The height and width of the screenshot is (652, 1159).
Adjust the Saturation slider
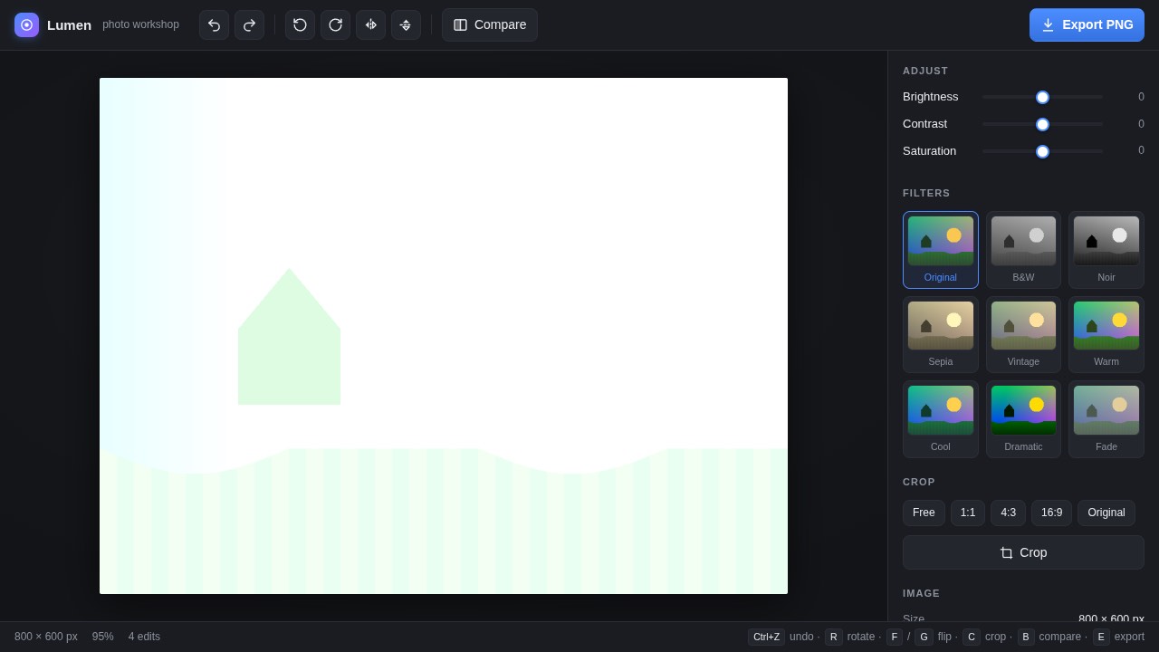1042,151
